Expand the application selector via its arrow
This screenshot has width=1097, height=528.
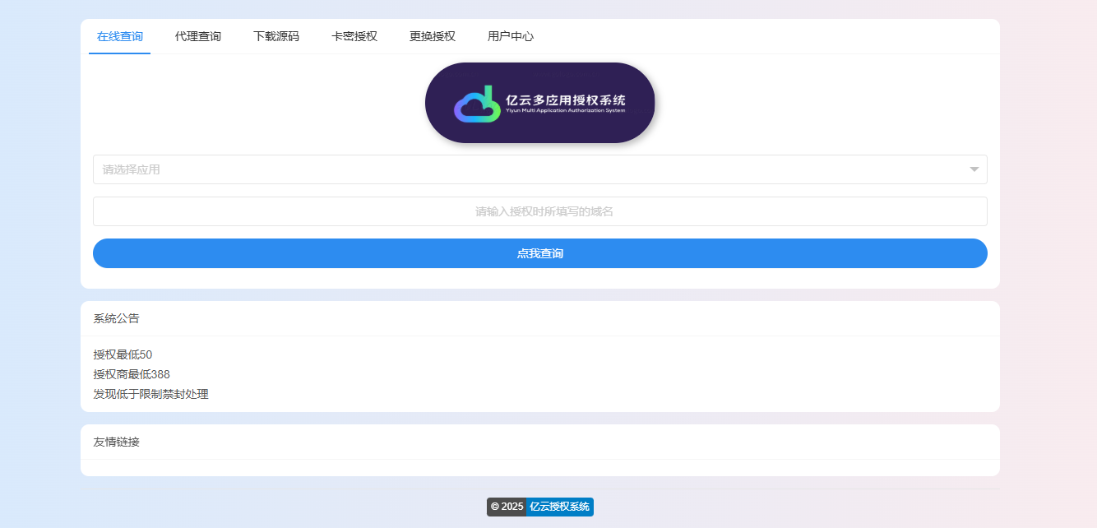click(974, 169)
